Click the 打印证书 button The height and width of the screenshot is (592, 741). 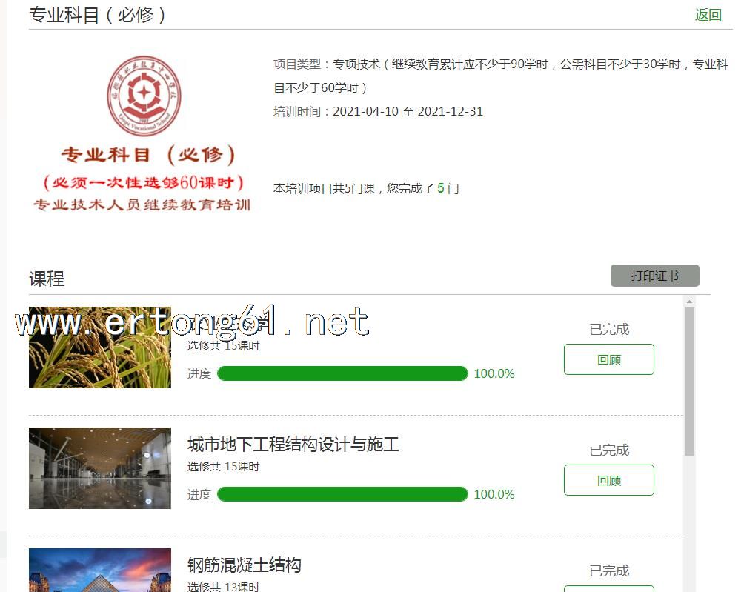[654, 276]
